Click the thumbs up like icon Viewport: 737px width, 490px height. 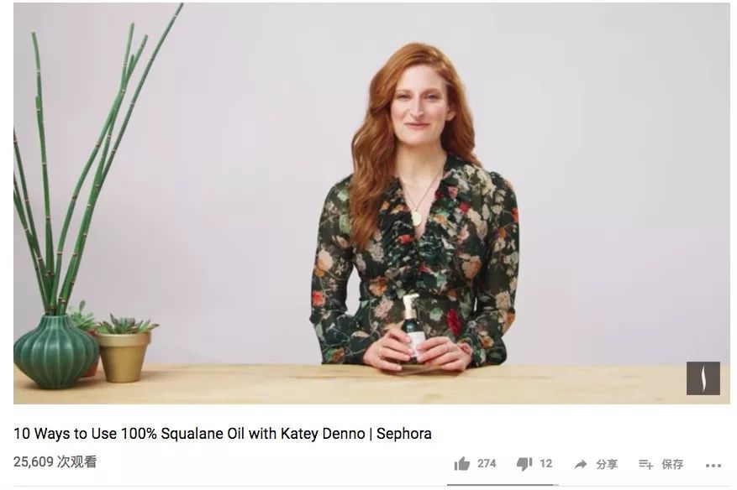click(x=462, y=464)
